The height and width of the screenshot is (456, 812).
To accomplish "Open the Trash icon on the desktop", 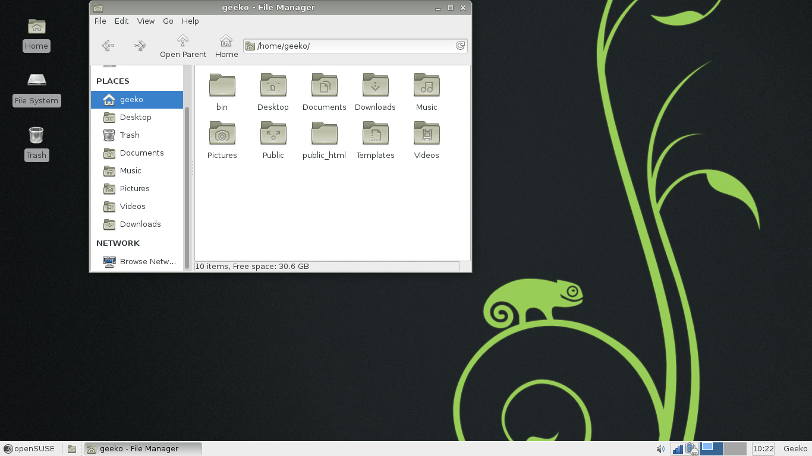I will coord(36,137).
